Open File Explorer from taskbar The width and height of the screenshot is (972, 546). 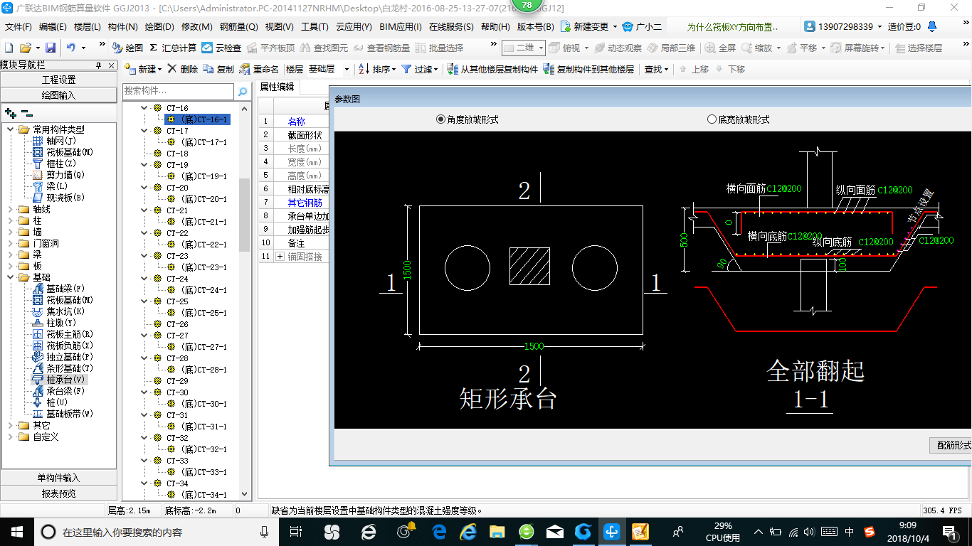point(497,531)
